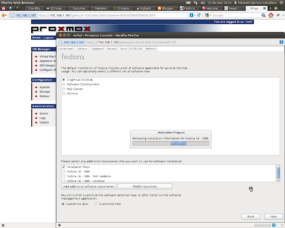Screen dimensions: 285x228
Task: Click the blue info icon in the main URL bar
Action: tap(191, 15)
